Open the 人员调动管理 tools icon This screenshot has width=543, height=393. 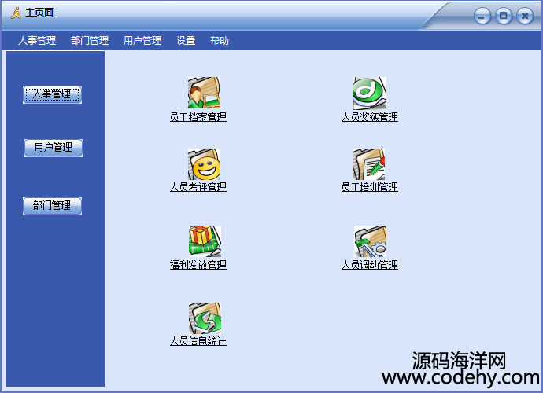point(370,241)
